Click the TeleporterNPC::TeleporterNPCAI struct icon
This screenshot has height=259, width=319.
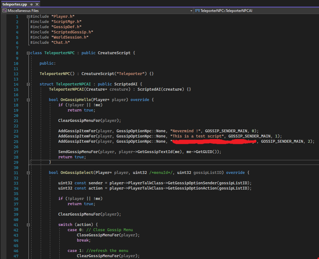[x=197, y=11]
